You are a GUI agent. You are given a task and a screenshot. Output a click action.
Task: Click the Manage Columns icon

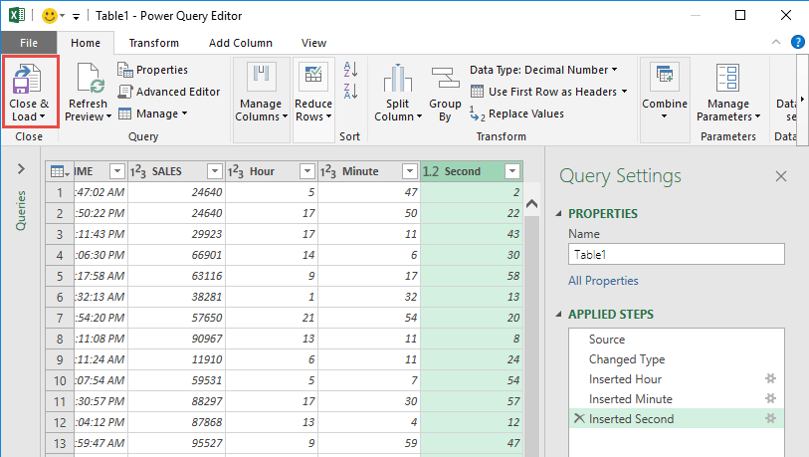coord(261,77)
